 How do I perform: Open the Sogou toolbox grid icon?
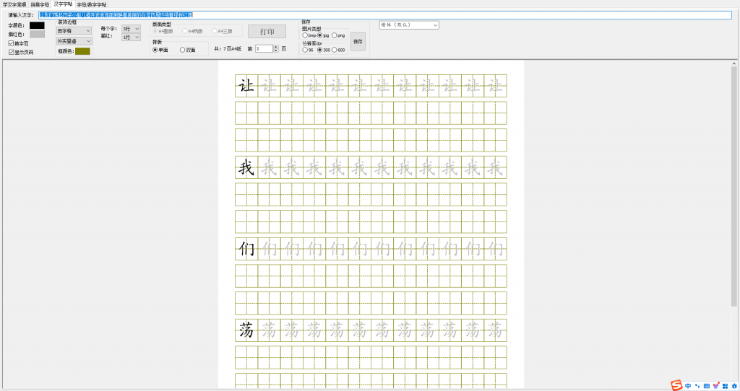(x=724, y=385)
